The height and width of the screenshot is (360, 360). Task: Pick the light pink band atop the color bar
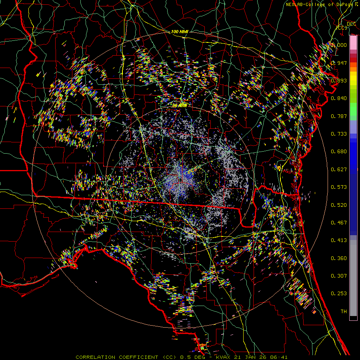point(353,43)
